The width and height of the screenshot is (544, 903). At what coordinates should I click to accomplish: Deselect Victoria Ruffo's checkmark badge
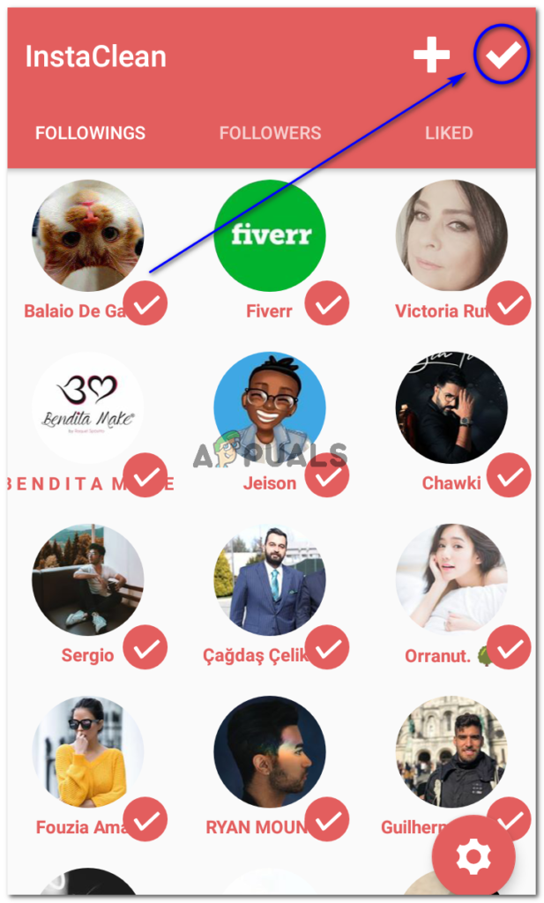pos(509,303)
